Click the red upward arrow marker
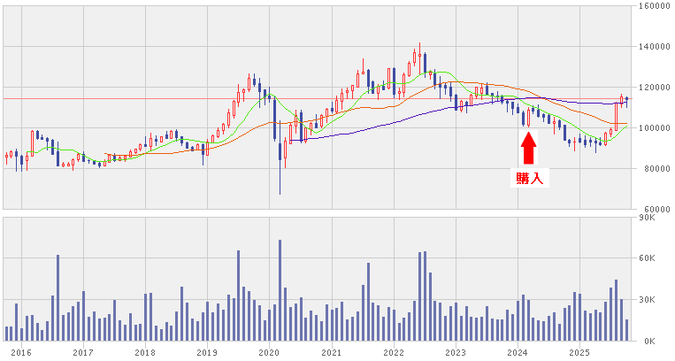The height and width of the screenshot is (361, 675). (528, 148)
